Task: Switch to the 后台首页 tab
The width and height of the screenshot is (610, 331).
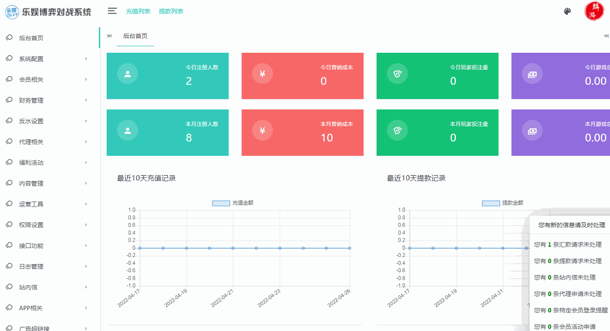Action: (x=135, y=36)
